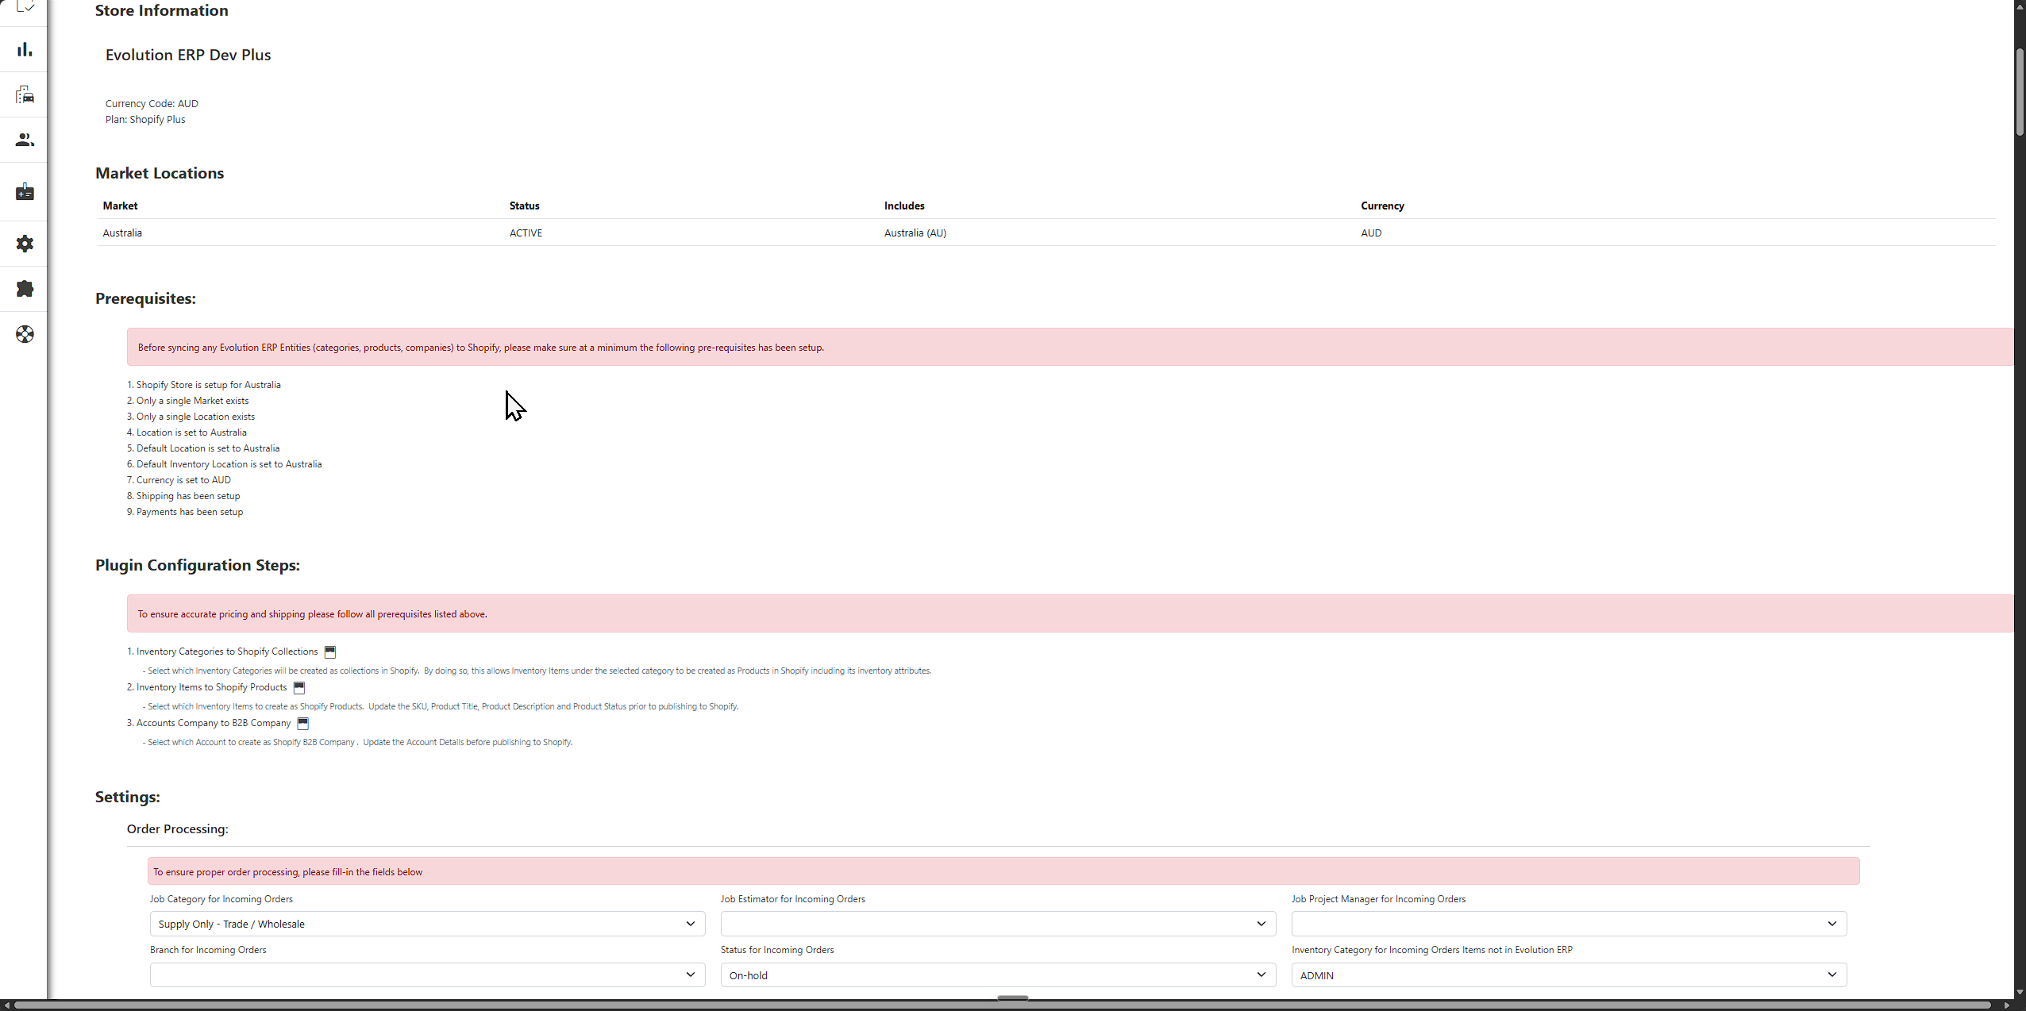Open the calculator accounts icon in sidebar
Viewport: 2026px width, 1011px height.
[x=25, y=191]
